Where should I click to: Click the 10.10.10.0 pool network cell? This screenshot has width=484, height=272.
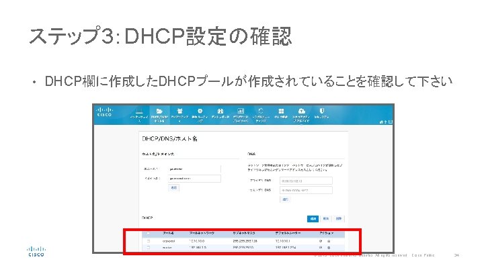[x=197, y=241]
